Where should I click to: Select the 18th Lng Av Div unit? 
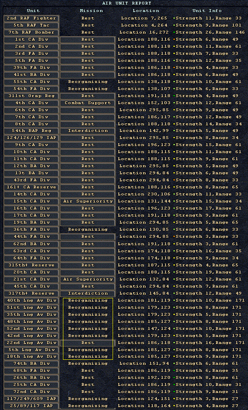[x=31, y=356]
